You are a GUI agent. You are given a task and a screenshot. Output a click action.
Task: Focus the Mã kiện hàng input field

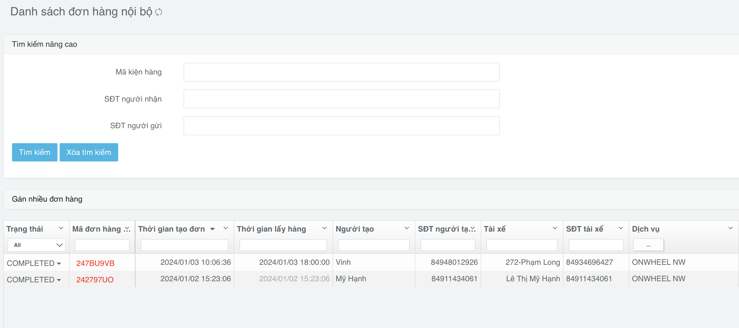341,72
